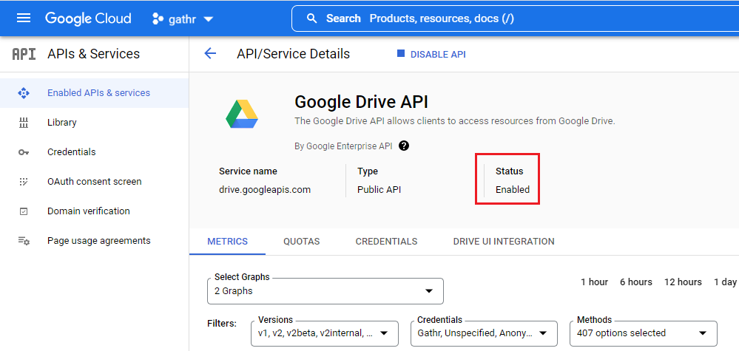This screenshot has height=351, width=739.
Task: Click the Enabled APIs & services icon
Action: point(24,92)
